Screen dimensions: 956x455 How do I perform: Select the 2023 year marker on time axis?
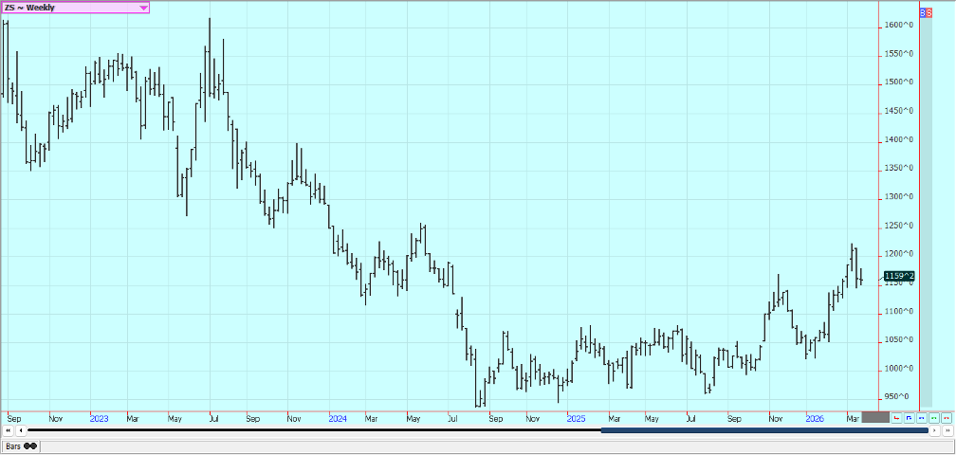coord(99,417)
